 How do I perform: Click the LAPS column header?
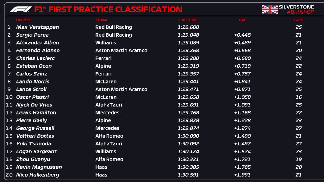(x=298, y=20)
